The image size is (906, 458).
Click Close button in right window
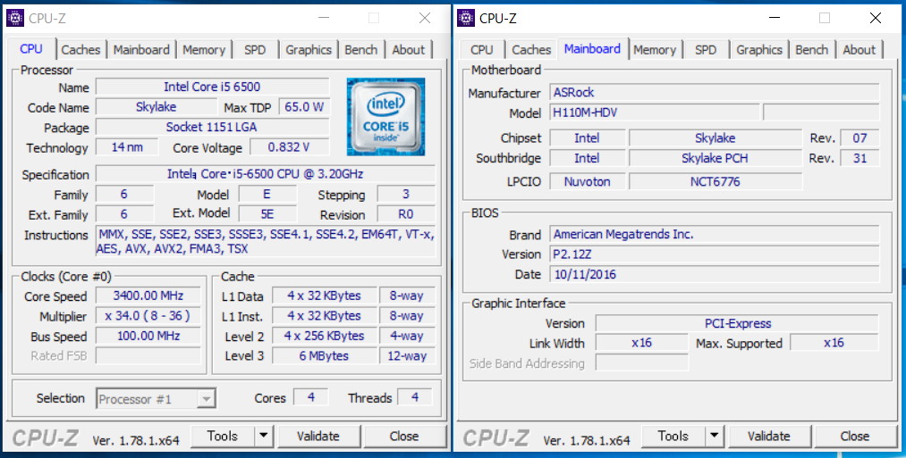point(855,436)
